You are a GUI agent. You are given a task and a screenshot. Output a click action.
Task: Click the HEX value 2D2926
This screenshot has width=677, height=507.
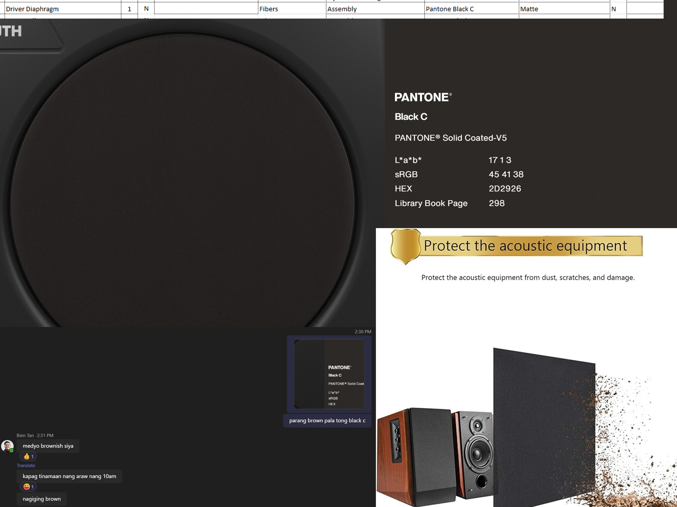[x=505, y=188]
